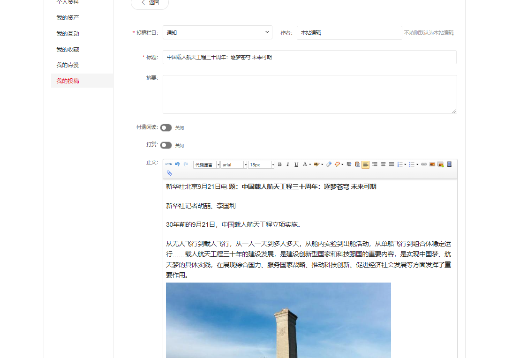This screenshot has width=512, height=358.
Task: Open the arial font family dropdown
Action: tap(234, 165)
